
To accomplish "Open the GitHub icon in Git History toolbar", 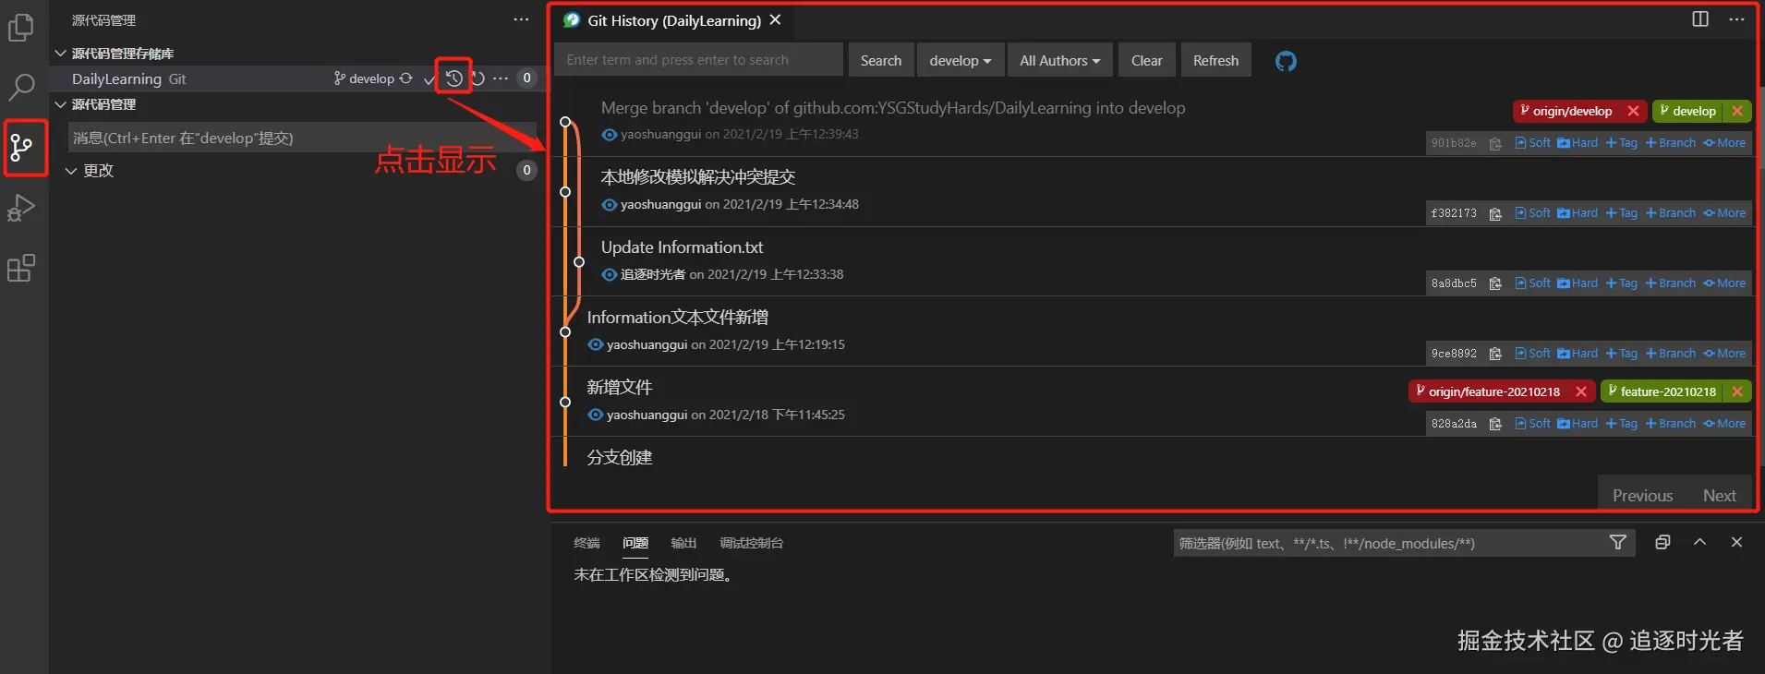I will coord(1286,61).
